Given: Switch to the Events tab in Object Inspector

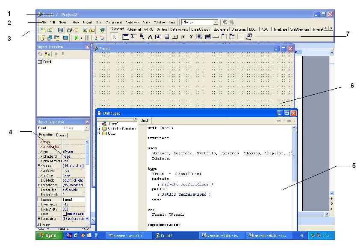Looking at the screenshot, I should click(x=61, y=135).
